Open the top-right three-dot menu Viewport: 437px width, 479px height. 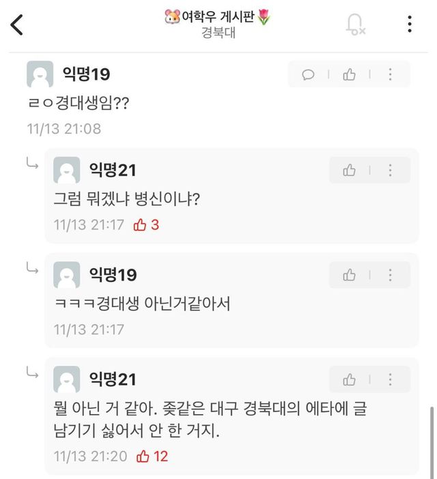(x=409, y=25)
